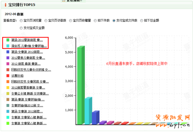
Task: Click purple swatch beside 2012夏季儿童新款
Action: (8, 58)
